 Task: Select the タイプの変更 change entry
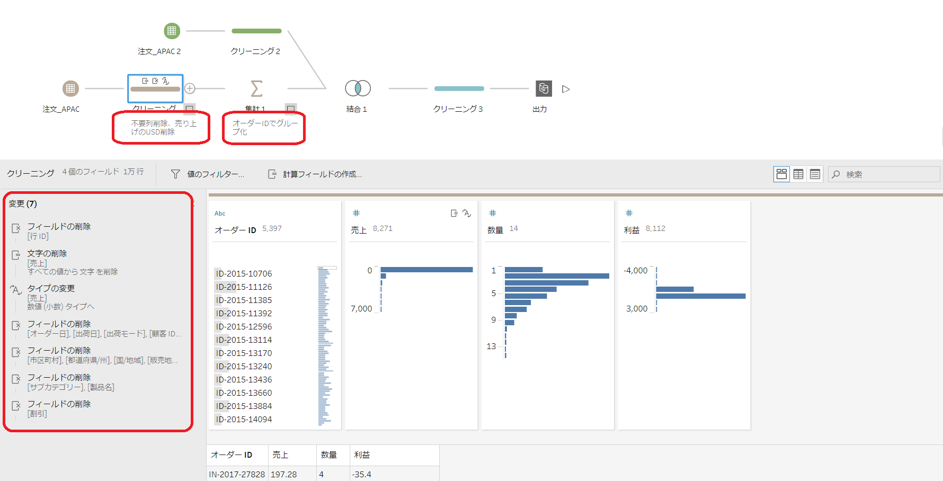(x=51, y=288)
